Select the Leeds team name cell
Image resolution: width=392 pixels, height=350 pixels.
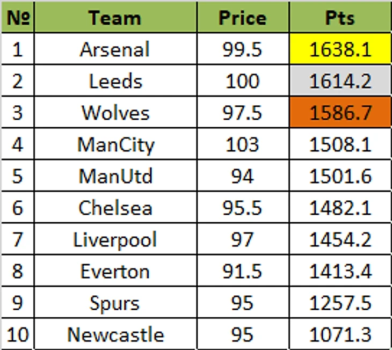[115, 82]
